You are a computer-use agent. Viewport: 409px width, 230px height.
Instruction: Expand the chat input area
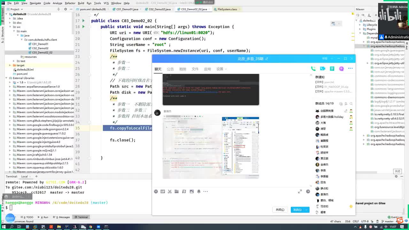300,191
